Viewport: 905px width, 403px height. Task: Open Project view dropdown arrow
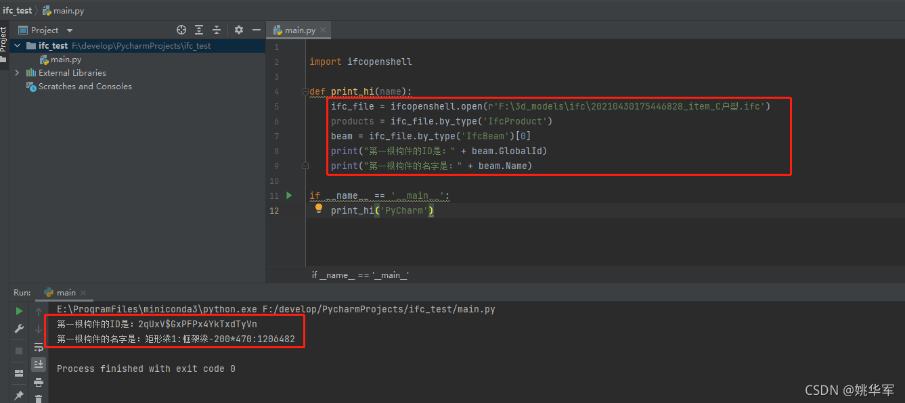coord(70,30)
